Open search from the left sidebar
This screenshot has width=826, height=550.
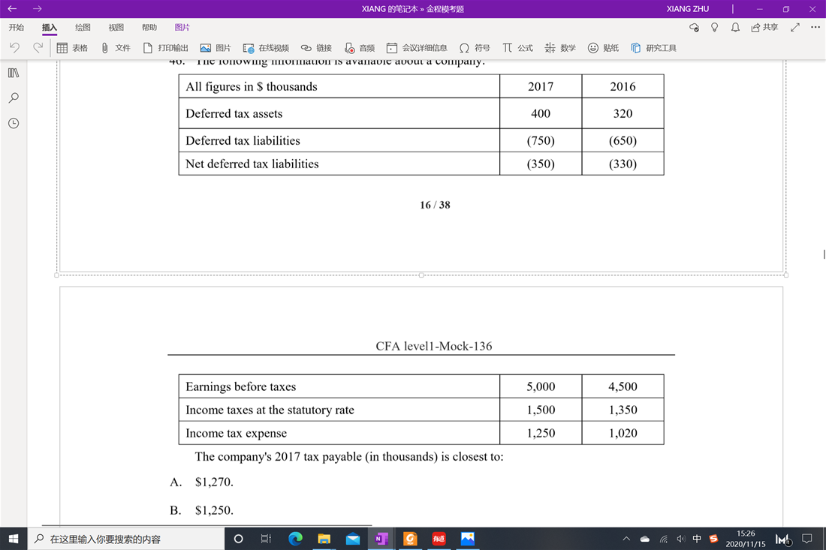14,98
